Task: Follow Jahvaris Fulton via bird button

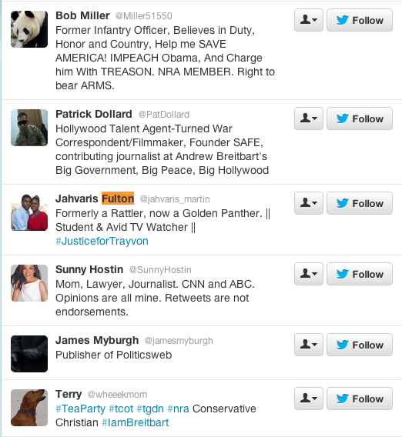Action: coord(360,203)
